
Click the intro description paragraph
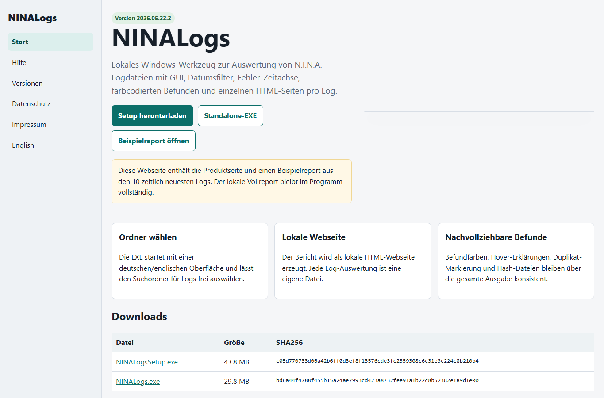coord(224,78)
